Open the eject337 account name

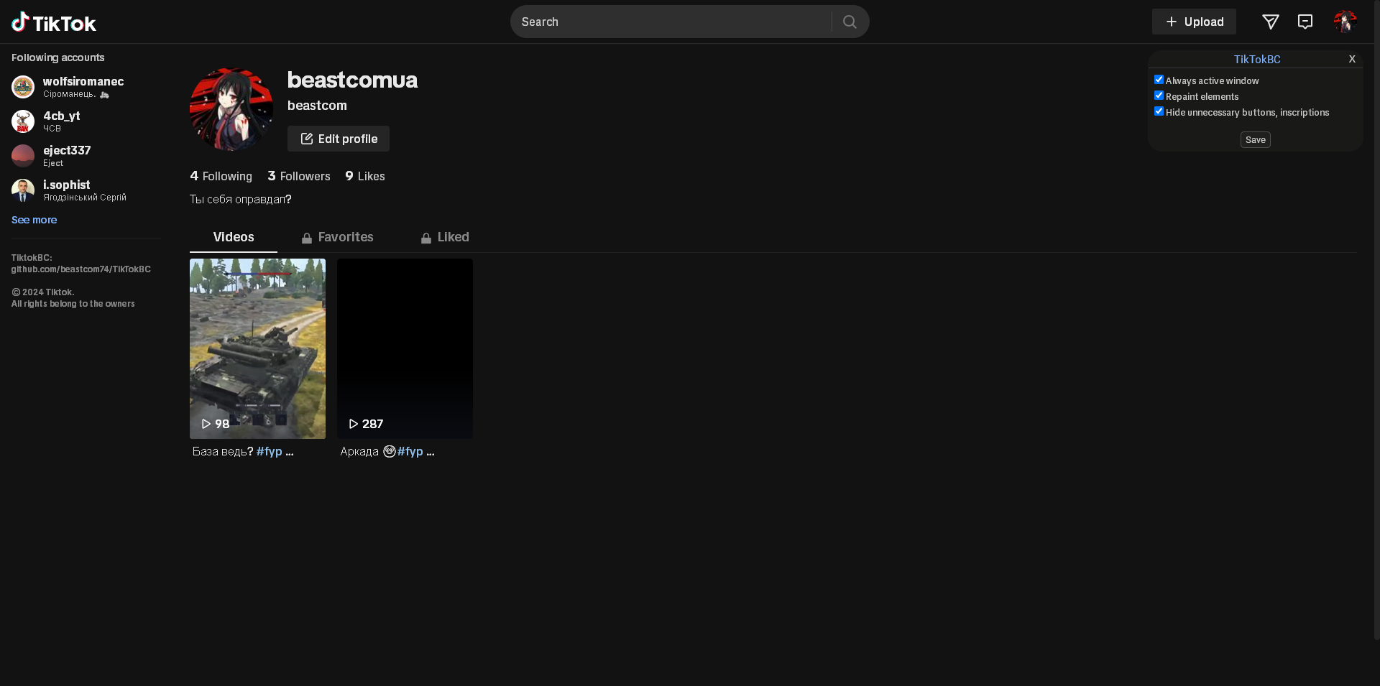[67, 150]
